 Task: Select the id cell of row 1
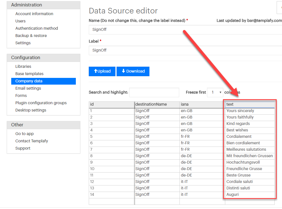pyautogui.click(x=112, y=111)
